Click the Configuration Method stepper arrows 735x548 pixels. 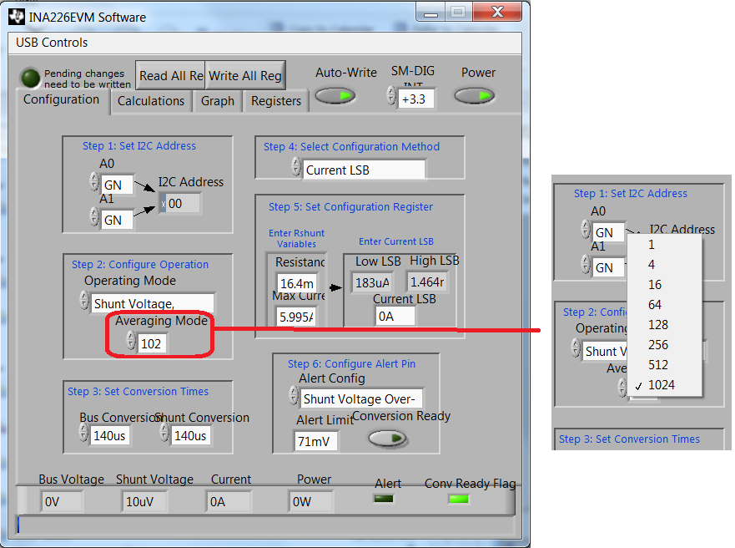coord(296,166)
